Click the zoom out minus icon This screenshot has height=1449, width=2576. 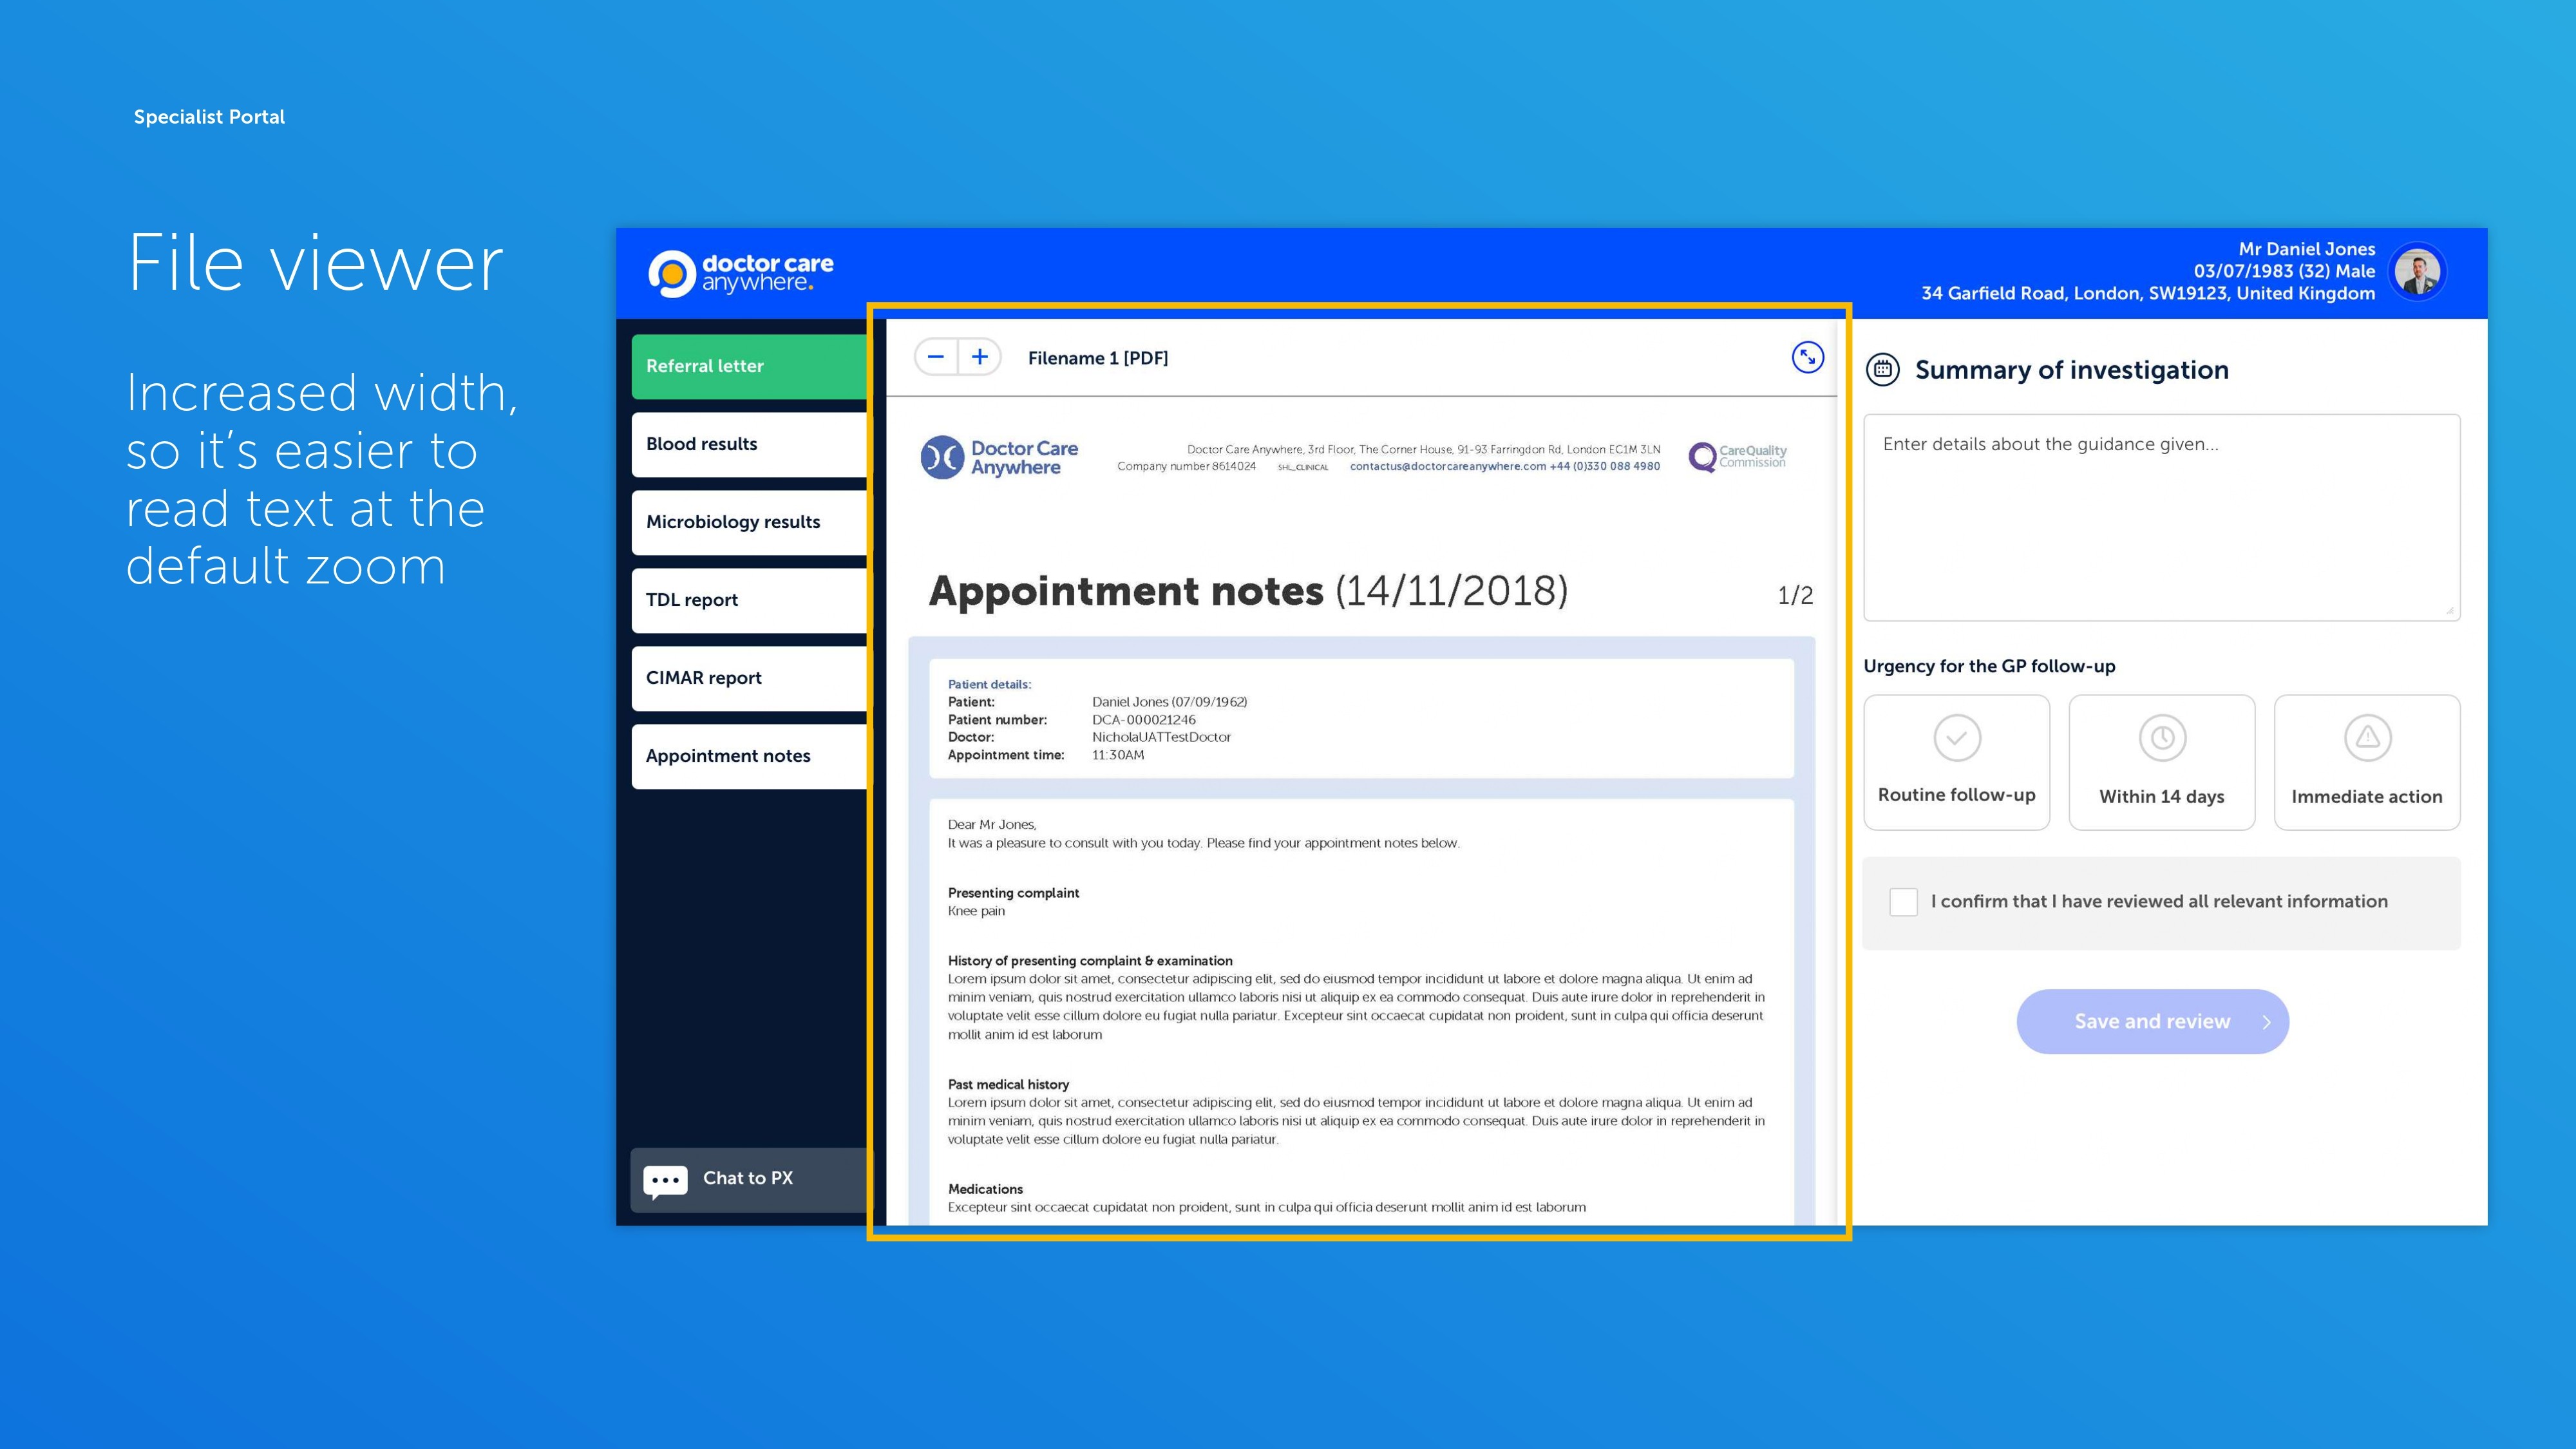(x=935, y=357)
